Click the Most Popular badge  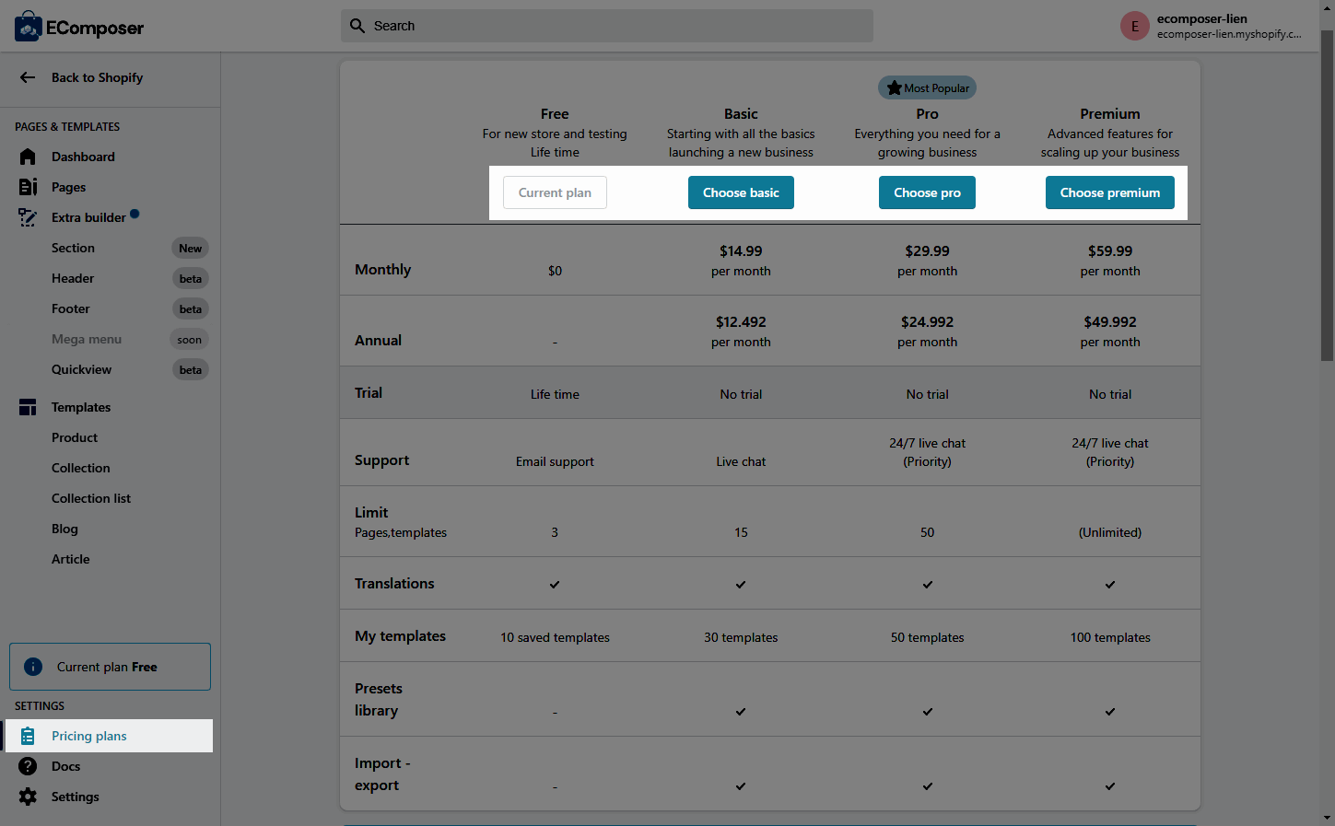click(927, 87)
